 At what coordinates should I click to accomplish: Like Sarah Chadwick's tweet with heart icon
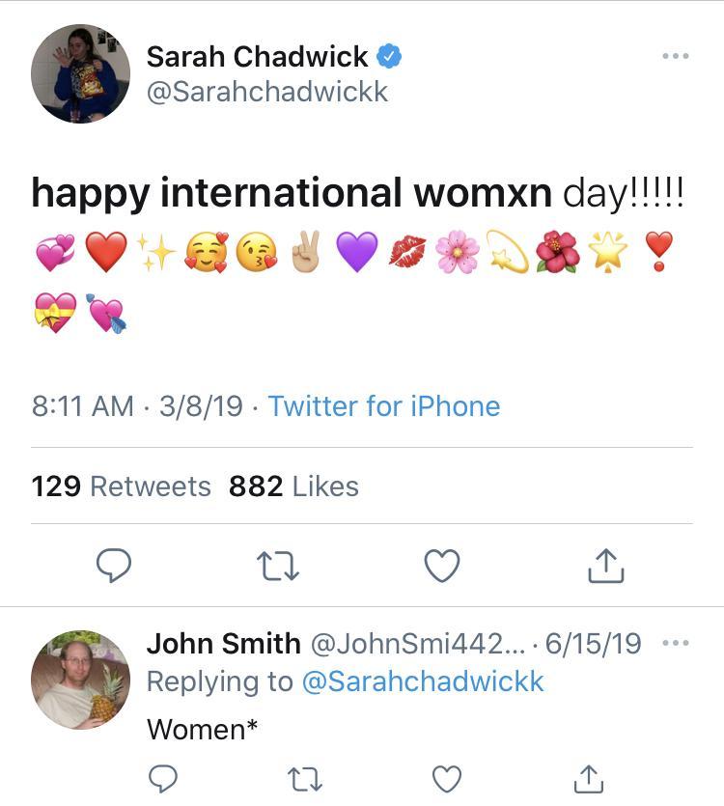[442, 566]
